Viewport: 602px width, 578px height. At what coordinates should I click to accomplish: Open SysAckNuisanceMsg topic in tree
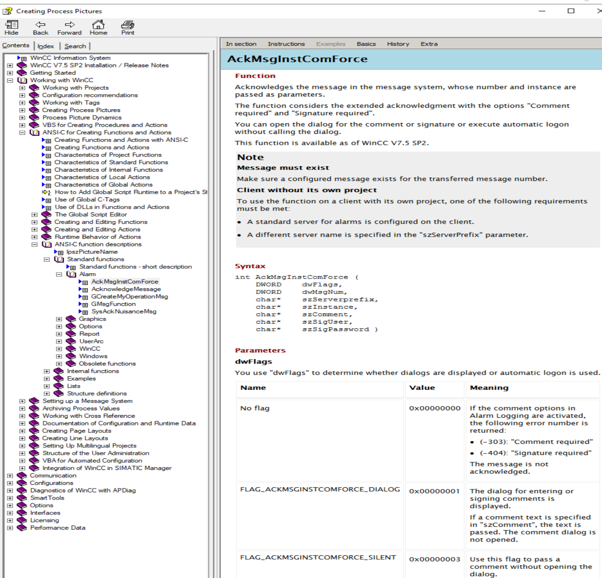tap(124, 312)
